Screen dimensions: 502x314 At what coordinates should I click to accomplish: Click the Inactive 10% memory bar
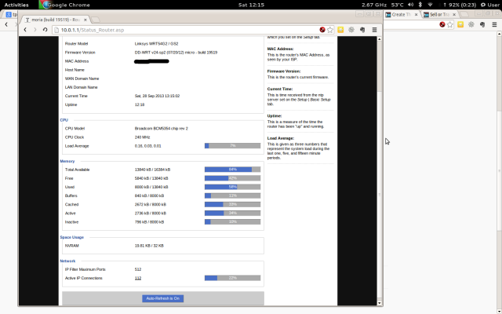[x=232, y=221]
